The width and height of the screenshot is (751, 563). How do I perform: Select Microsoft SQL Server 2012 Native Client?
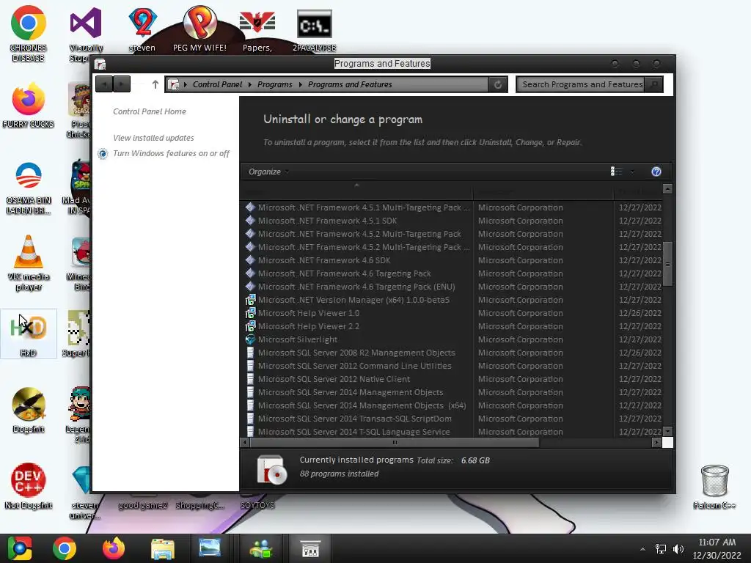453,379
